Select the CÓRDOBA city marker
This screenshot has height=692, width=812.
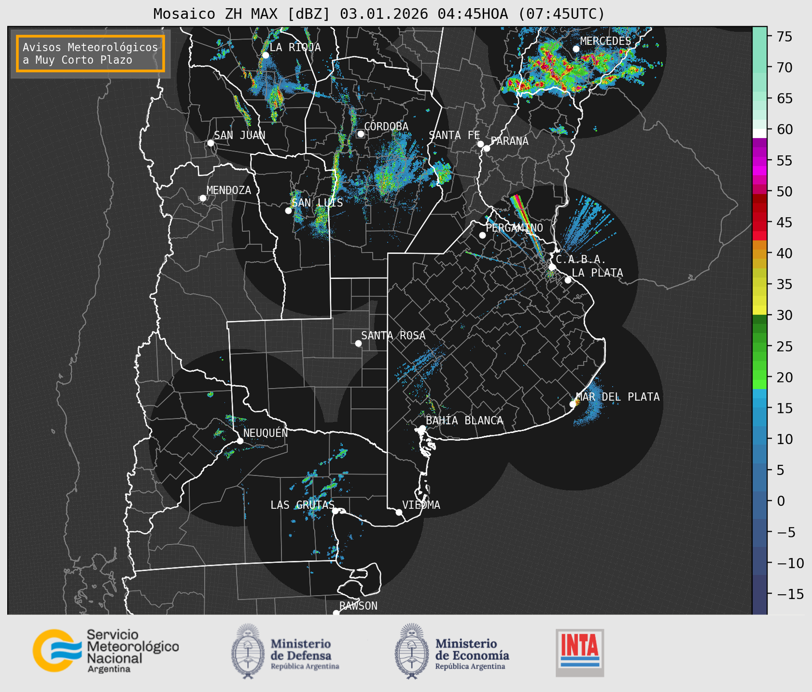click(x=361, y=134)
